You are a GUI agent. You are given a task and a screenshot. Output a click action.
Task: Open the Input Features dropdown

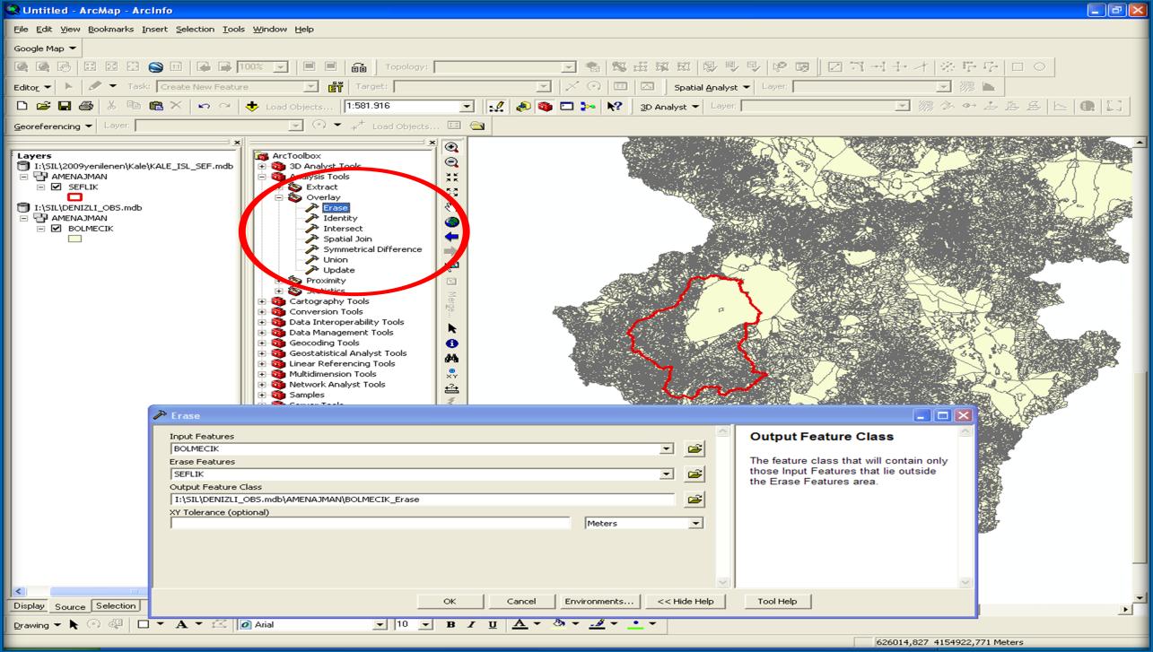666,448
